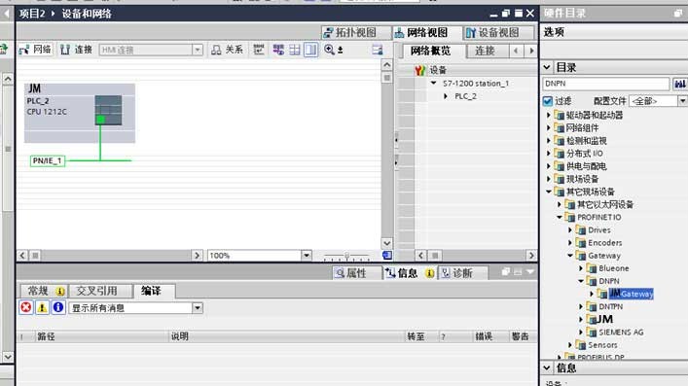Click the catalog search button beside DNPN
This screenshot has height=386, width=688.
pos(679,84)
